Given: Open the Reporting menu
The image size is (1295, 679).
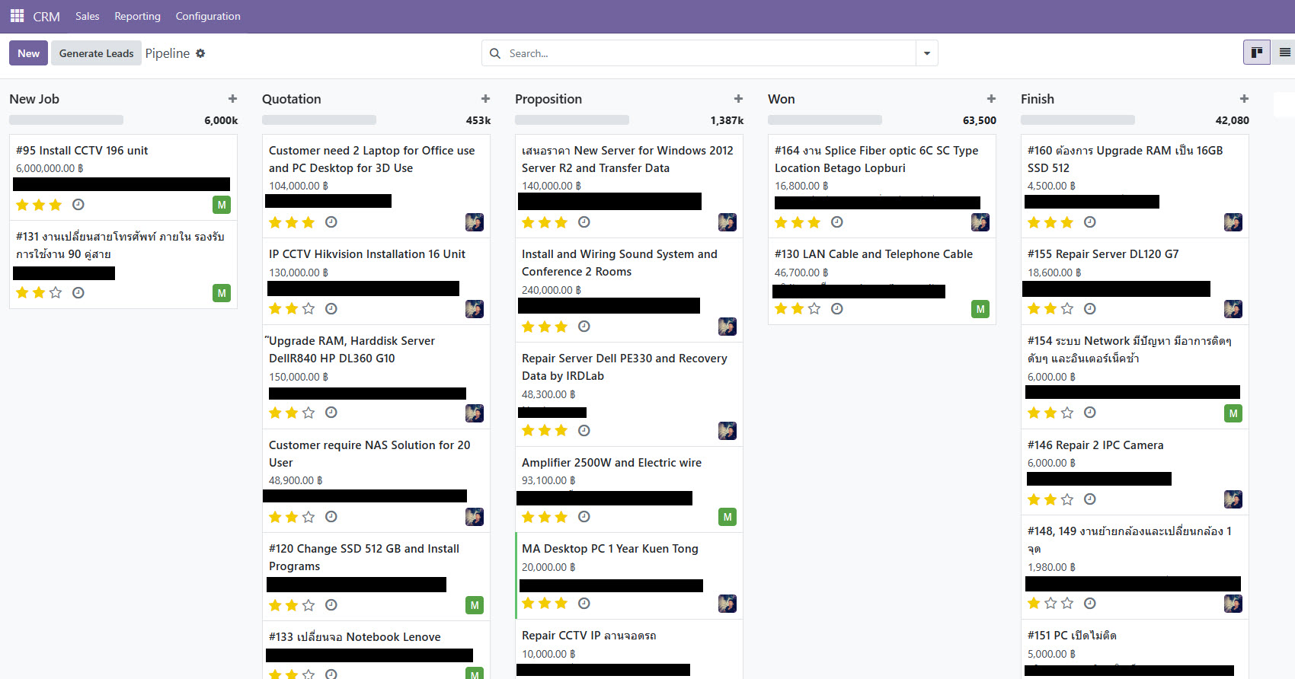Looking at the screenshot, I should click(x=137, y=16).
